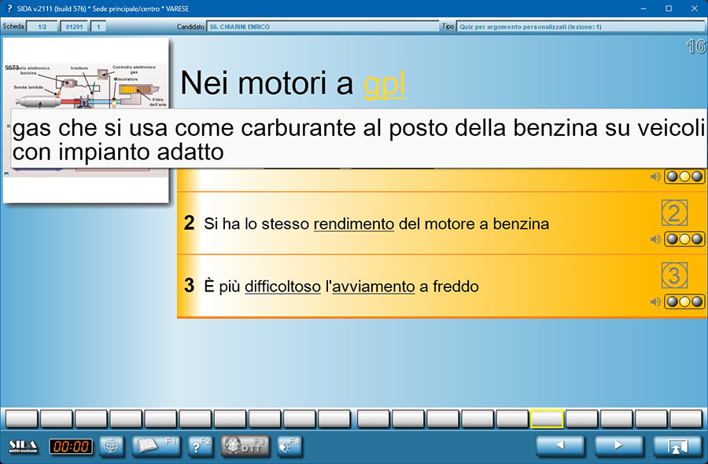This screenshot has width=708, height=464.
Task: Go to the next question arrow
Action: pyautogui.click(x=618, y=445)
